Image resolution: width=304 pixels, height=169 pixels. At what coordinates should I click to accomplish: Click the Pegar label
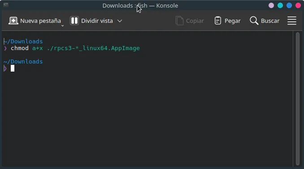point(232,21)
